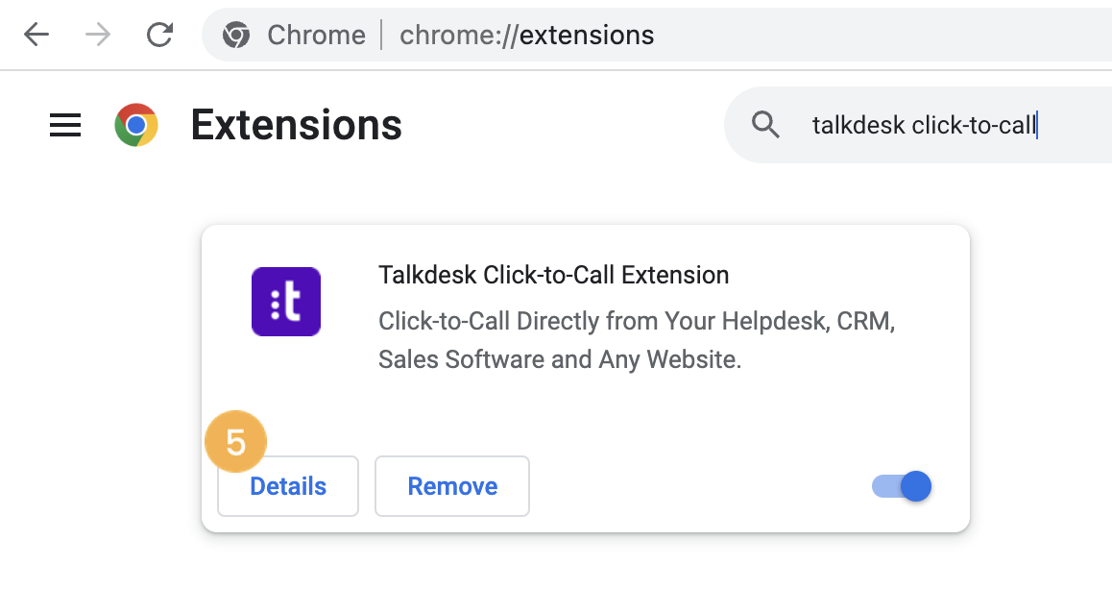Open Details for the Talkdesk extension

pyautogui.click(x=288, y=486)
